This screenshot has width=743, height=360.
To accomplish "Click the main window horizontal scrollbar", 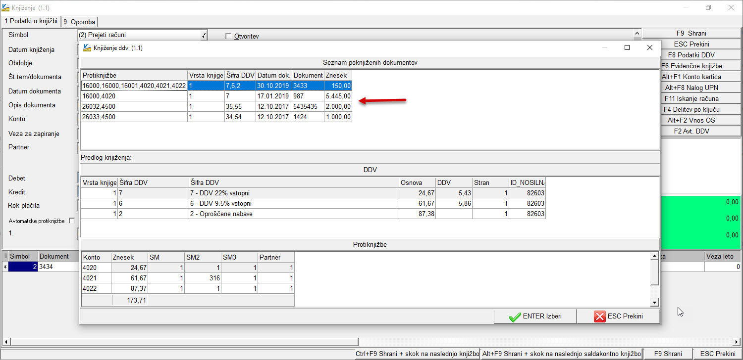I will (183, 342).
